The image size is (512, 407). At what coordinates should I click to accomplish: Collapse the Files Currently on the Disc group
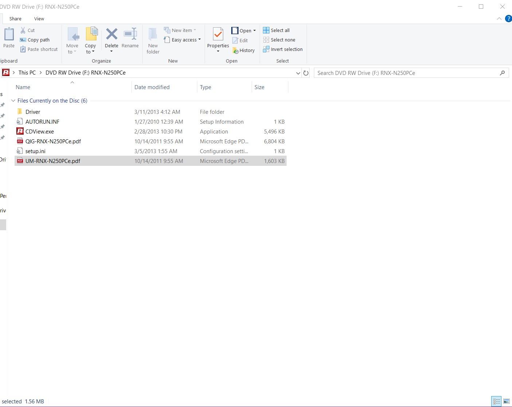[x=13, y=101]
